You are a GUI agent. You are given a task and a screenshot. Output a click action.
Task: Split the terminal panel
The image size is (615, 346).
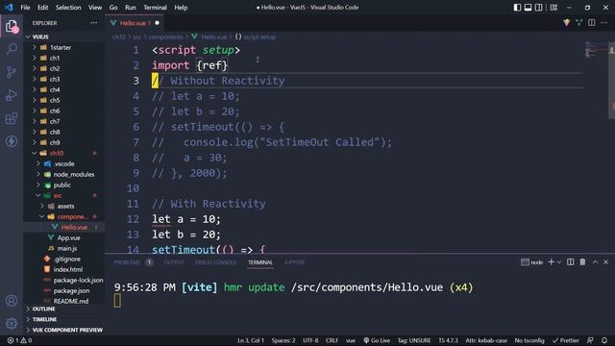[x=570, y=262]
